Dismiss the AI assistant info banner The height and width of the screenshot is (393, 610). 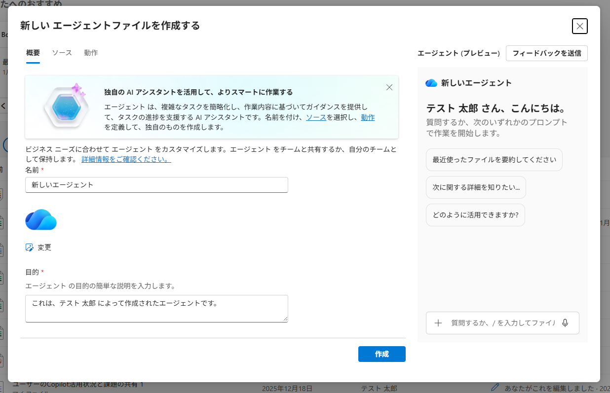[x=389, y=87]
